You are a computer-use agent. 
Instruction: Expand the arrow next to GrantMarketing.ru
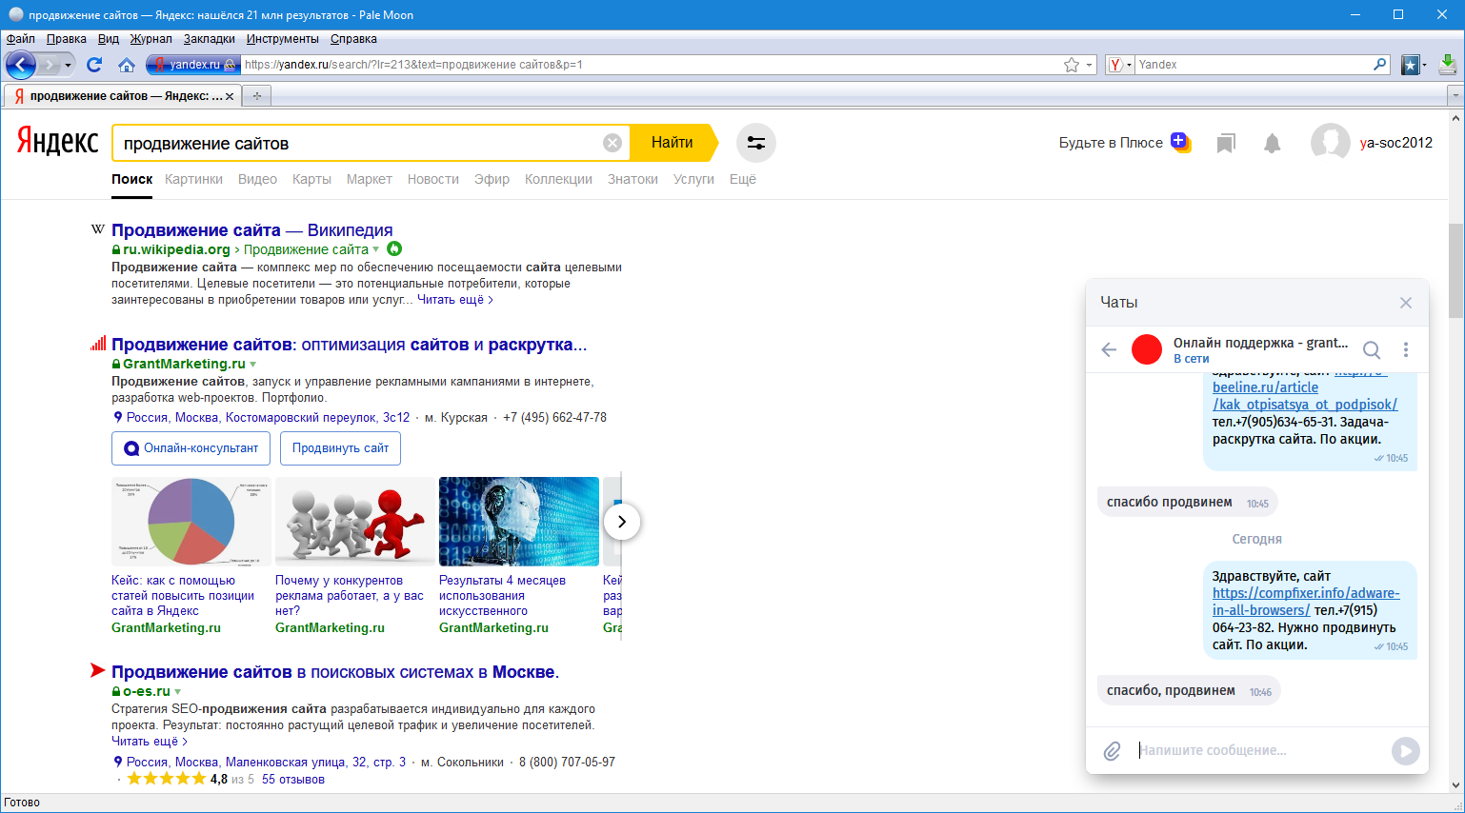253,365
